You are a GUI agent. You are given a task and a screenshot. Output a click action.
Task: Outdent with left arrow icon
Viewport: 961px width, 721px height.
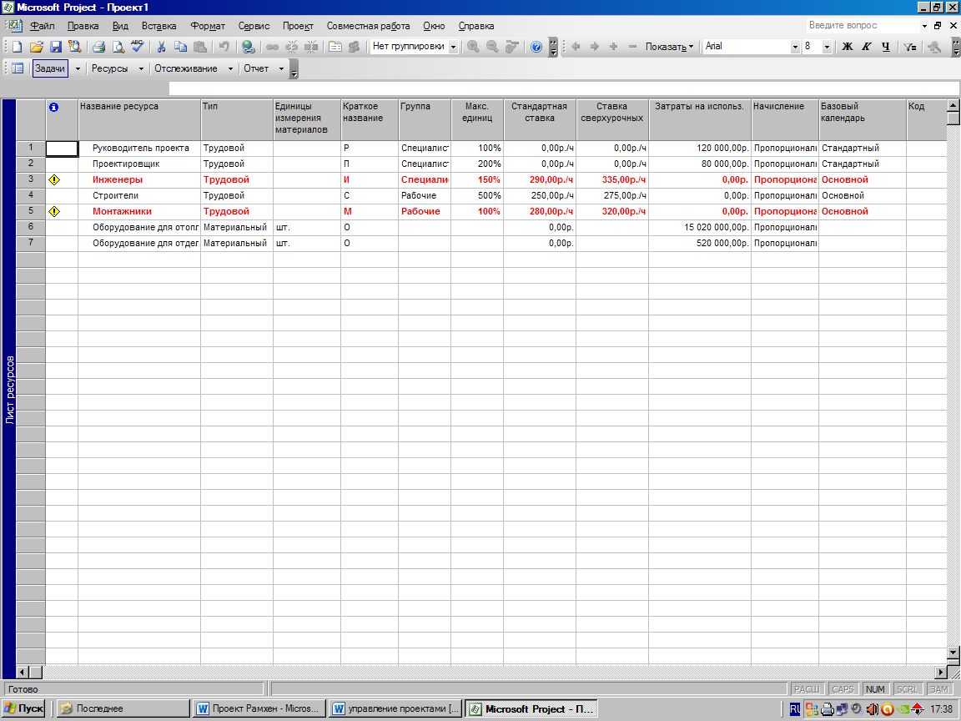point(576,47)
